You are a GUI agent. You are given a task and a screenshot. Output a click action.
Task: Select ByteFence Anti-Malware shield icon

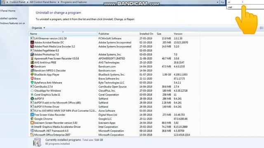click(x=32, y=83)
